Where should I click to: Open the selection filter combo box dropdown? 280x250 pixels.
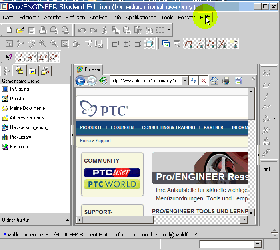point(258,244)
